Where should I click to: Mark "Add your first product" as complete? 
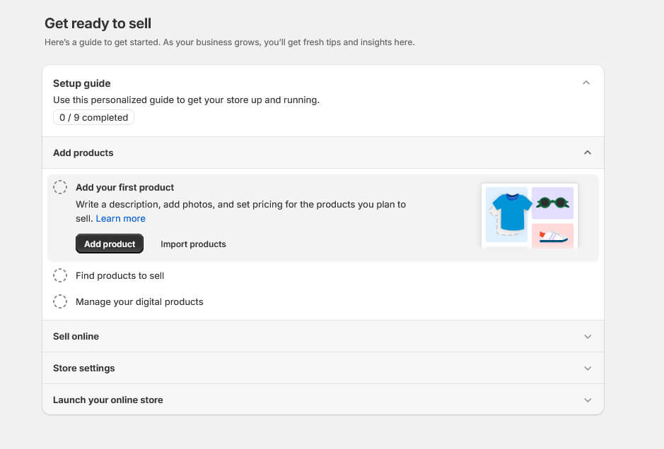[61, 188]
